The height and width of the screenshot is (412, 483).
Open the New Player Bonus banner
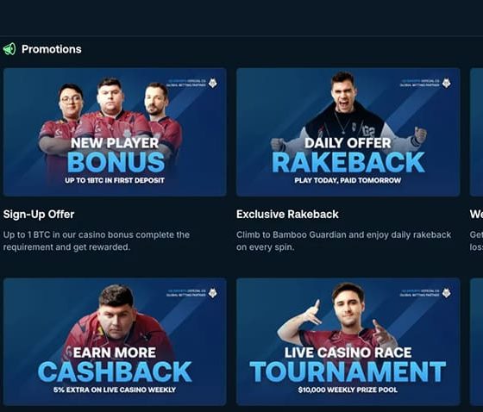point(115,132)
